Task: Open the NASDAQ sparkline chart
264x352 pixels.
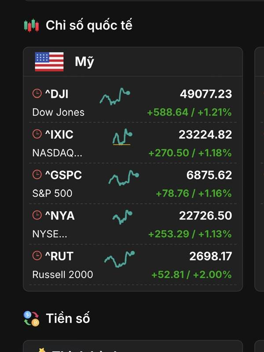Action: (x=122, y=137)
